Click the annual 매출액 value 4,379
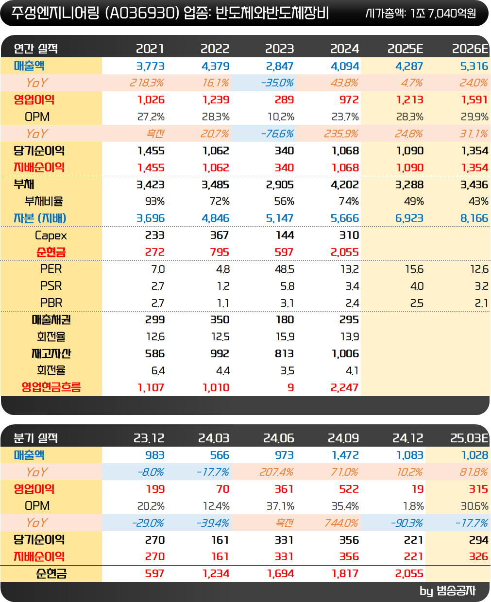 [x=215, y=66]
